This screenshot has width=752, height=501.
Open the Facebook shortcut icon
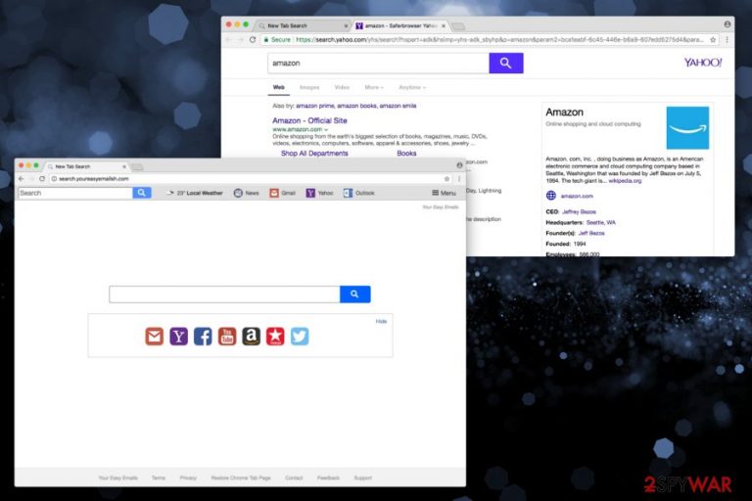(203, 336)
